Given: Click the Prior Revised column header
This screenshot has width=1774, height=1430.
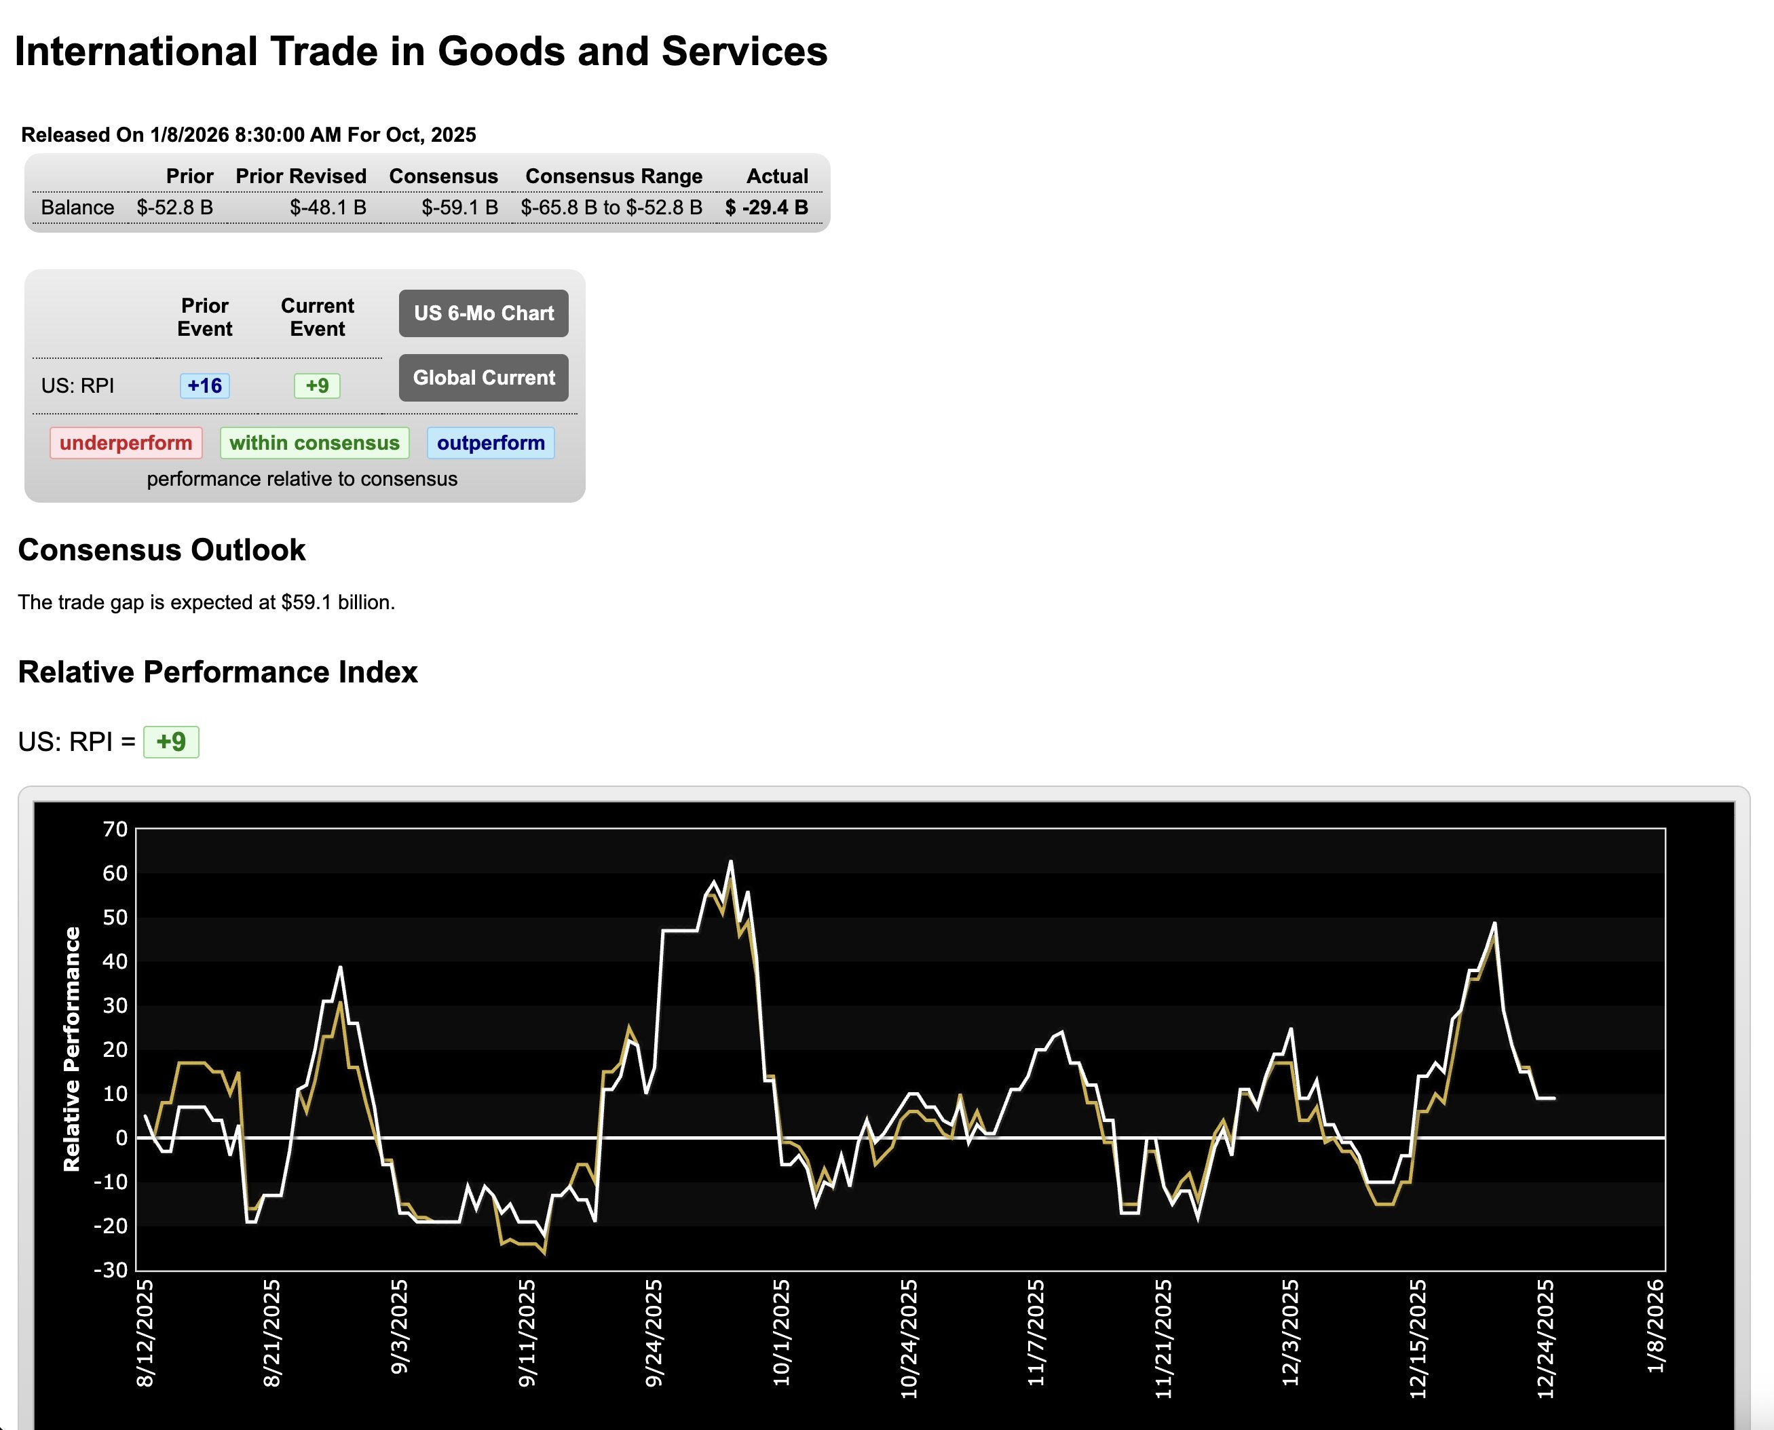Looking at the screenshot, I should [x=301, y=176].
